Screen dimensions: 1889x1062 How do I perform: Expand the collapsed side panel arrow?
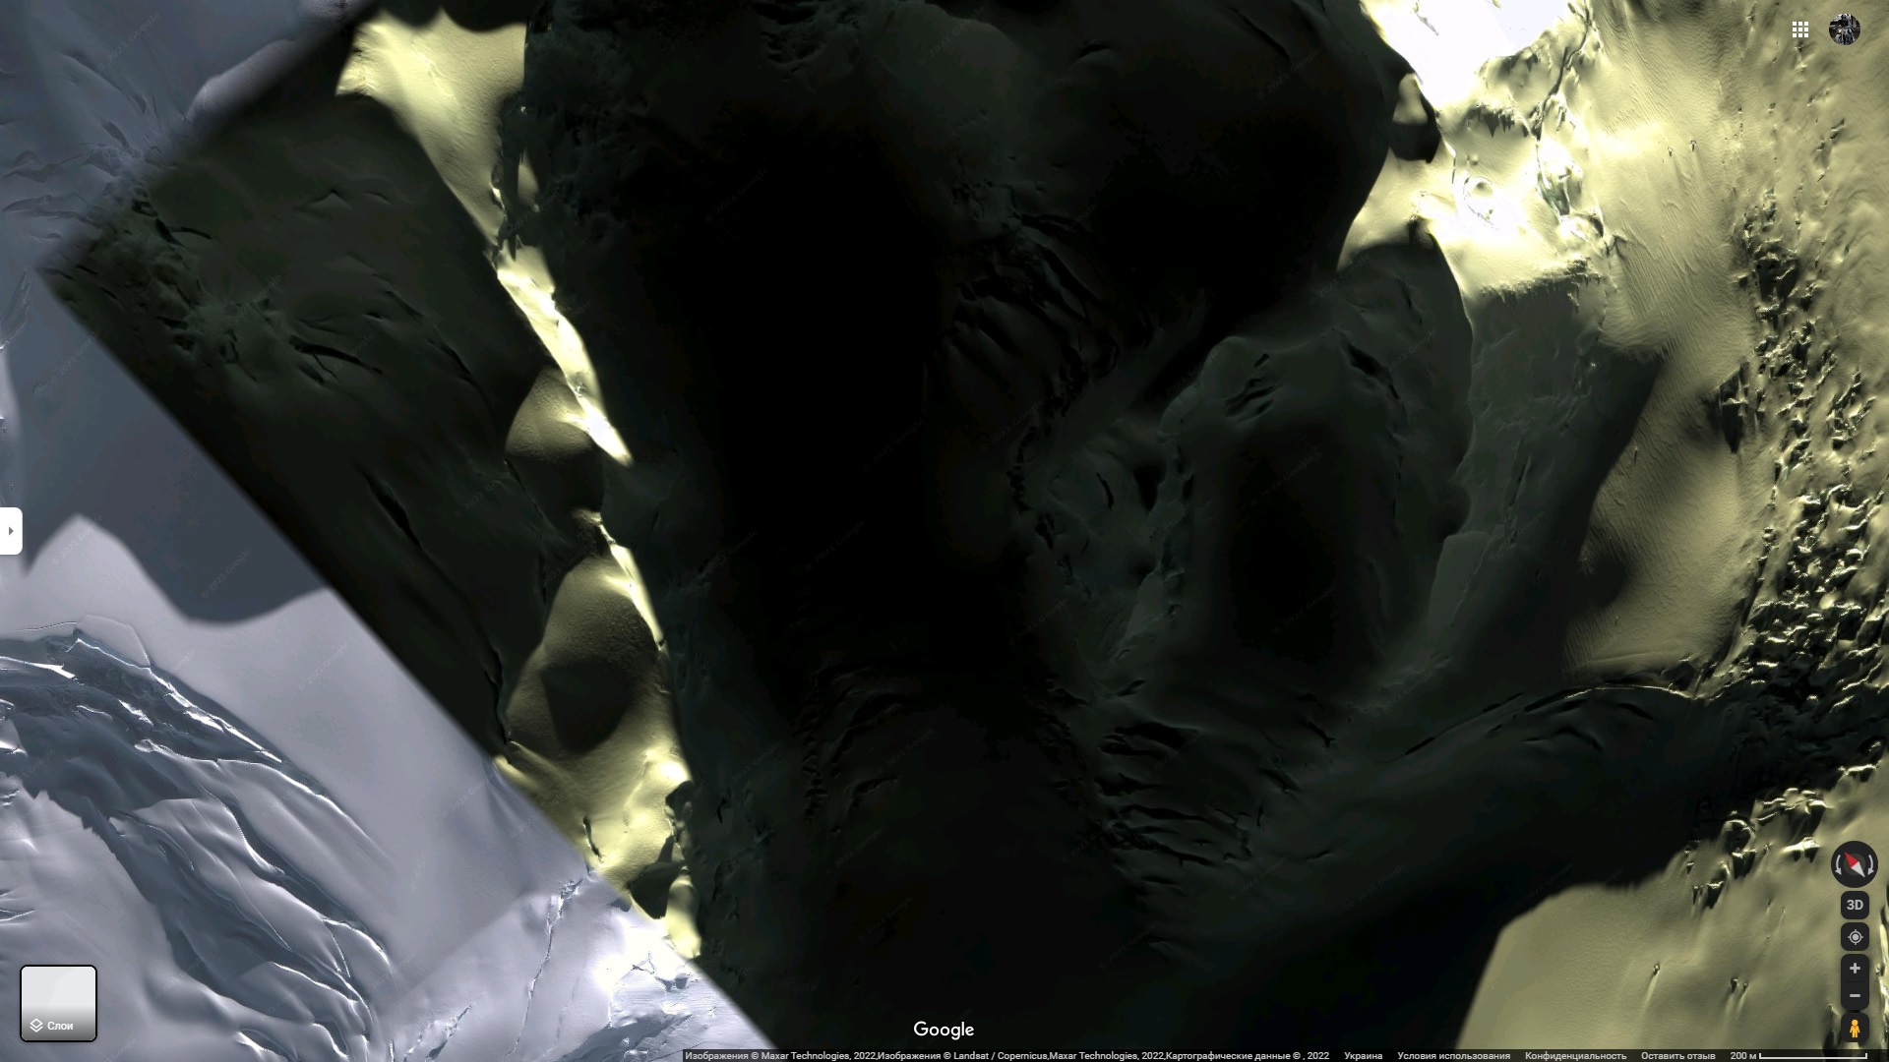click(10, 531)
